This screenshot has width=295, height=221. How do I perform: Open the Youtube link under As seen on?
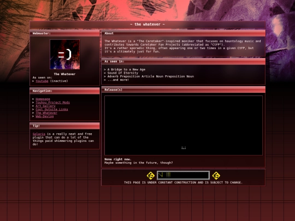click(x=42, y=81)
